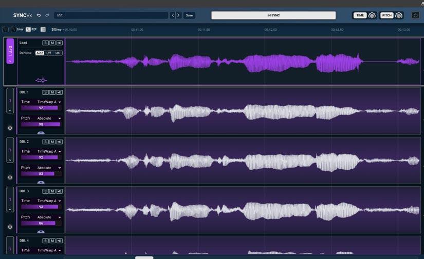Click the PITCH global button
This screenshot has height=259, width=424.
click(x=386, y=15)
